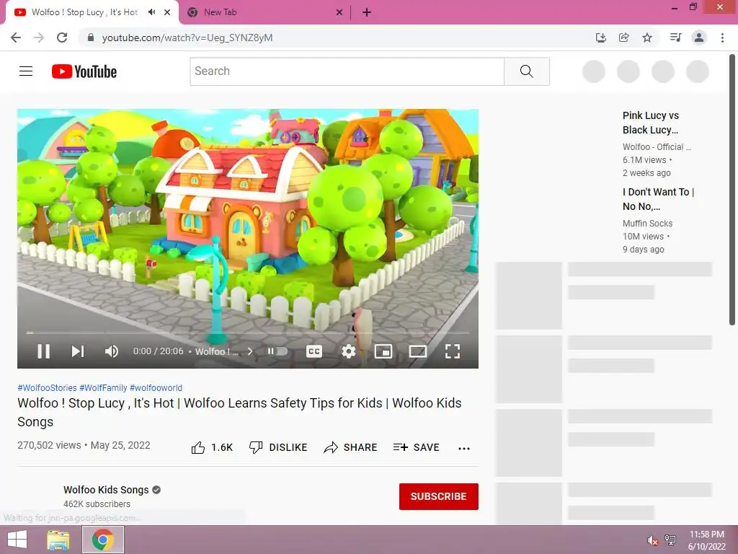View site information lock icon
This screenshot has height=554, width=738.
(x=91, y=38)
